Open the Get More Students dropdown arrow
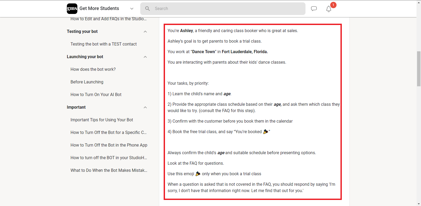Image resolution: width=421 pixels, height=206 pixels. click(x=132, y=9)
